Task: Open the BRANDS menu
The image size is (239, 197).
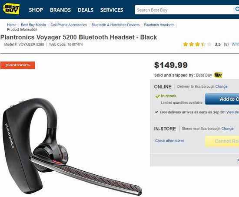Action: (60, 10)
